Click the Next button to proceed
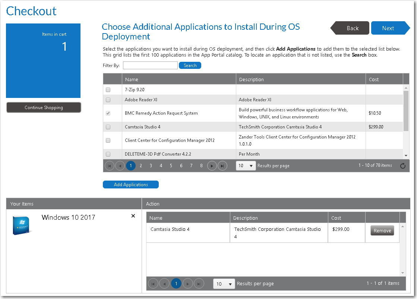 pos(388,28)
